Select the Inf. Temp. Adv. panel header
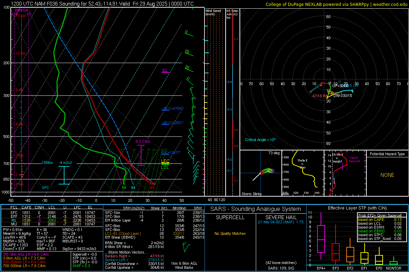Viewport: 409px width, 272px height. (x=232, y=14)
